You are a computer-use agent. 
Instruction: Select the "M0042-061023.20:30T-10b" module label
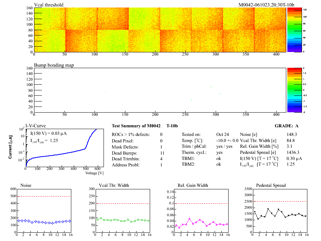click(266, 5)
